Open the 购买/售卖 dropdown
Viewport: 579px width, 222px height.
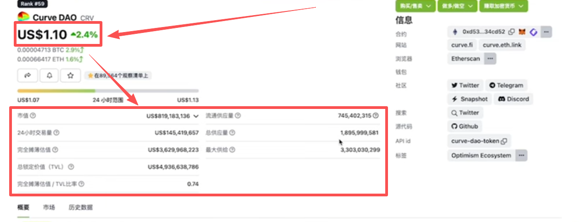click(415, 5)
